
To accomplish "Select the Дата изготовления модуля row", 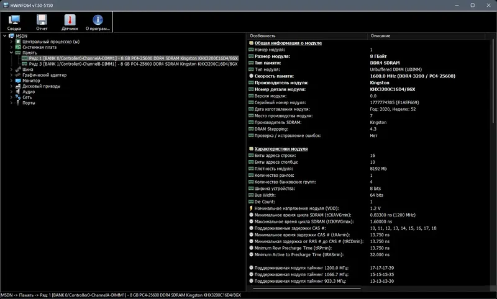I will pos(368,109).
